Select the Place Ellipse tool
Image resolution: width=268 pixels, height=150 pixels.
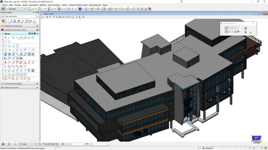[x=9, y=50]
